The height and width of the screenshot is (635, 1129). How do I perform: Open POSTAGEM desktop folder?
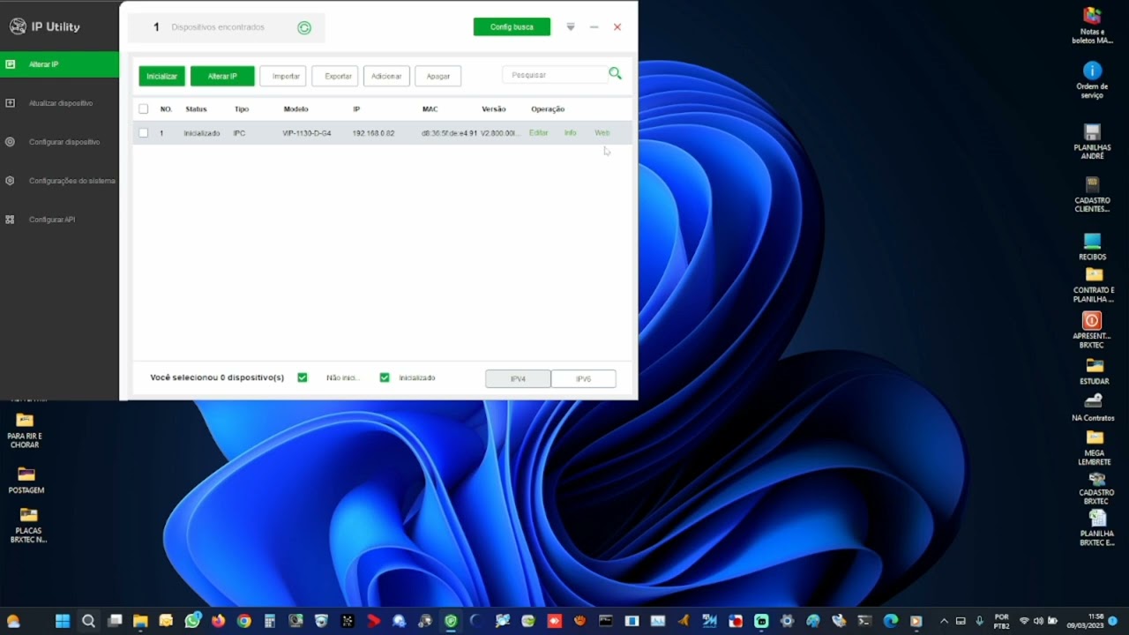pos(26,481)
